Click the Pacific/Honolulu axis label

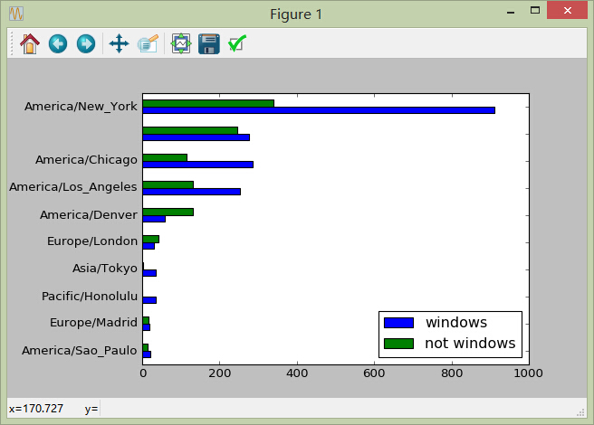[x=90, y=296]
